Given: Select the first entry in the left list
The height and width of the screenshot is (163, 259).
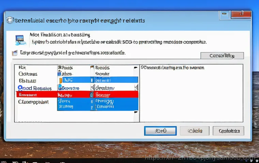Looking at the screenshot, I should (x=22, y=68).
